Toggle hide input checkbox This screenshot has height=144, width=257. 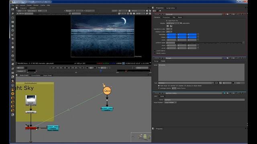[159, 86]
